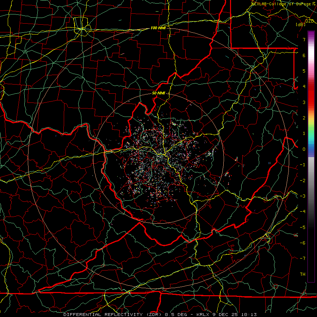
Task: Click the "-2" value on color scale
Action: (x=303, y=181)
